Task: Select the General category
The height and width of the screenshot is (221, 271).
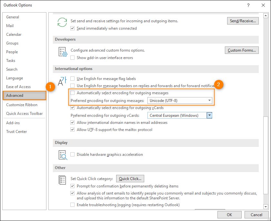Action: click(25, 17)
